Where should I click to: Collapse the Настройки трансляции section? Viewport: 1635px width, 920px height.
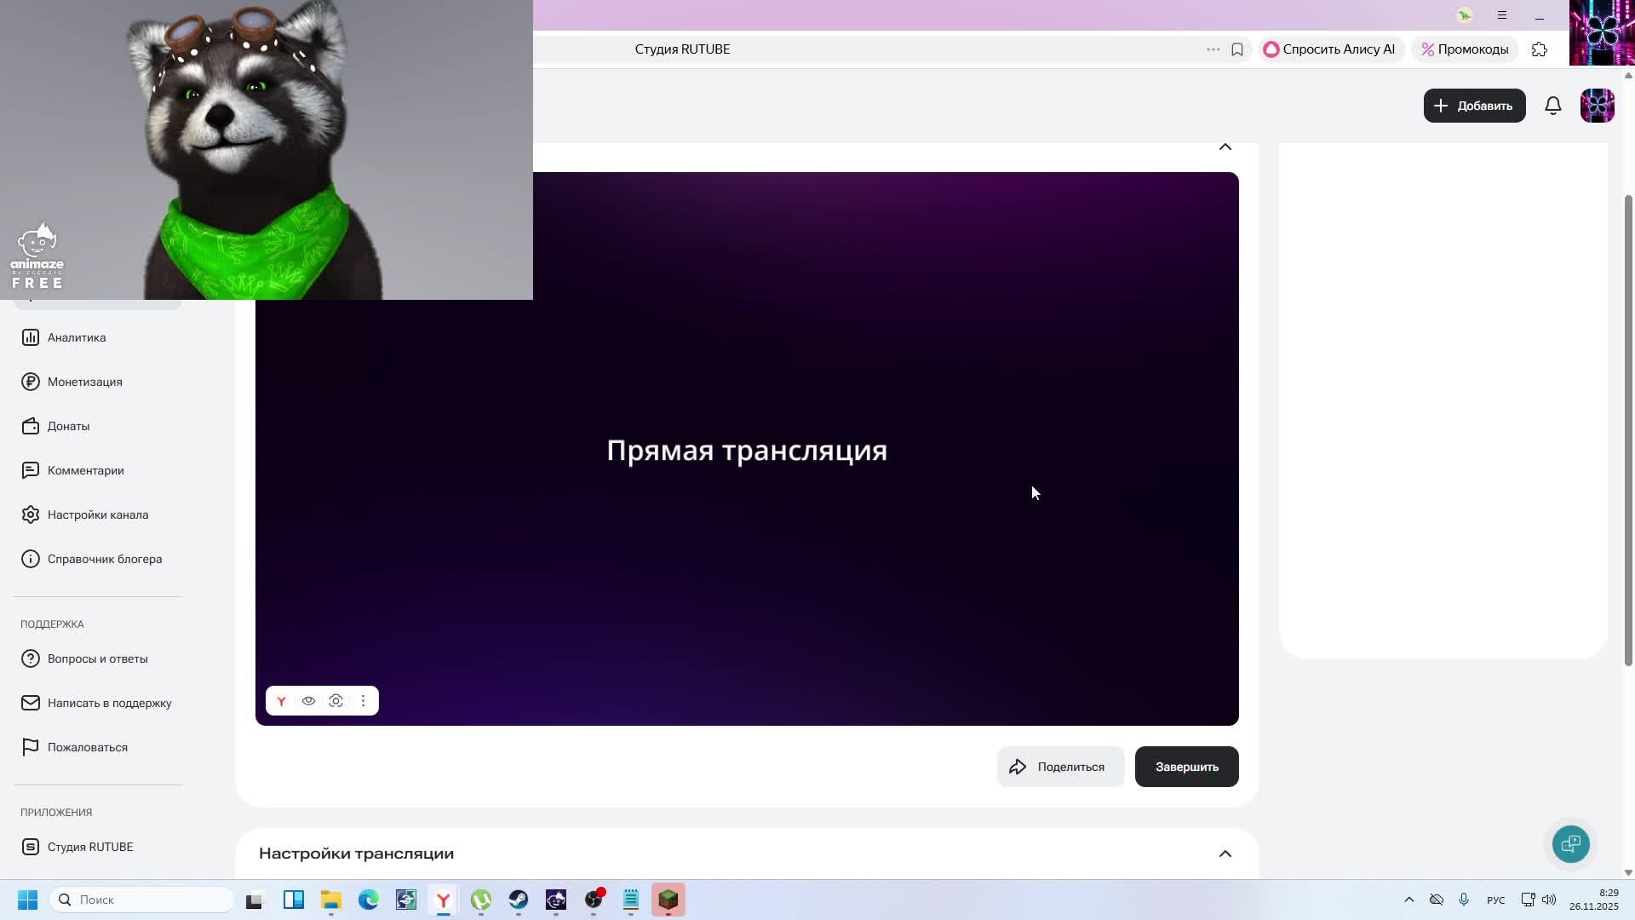[x=1225, y=854]
